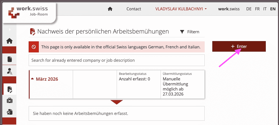Open the certificate document sidebar icon

[x=9, y=112]
